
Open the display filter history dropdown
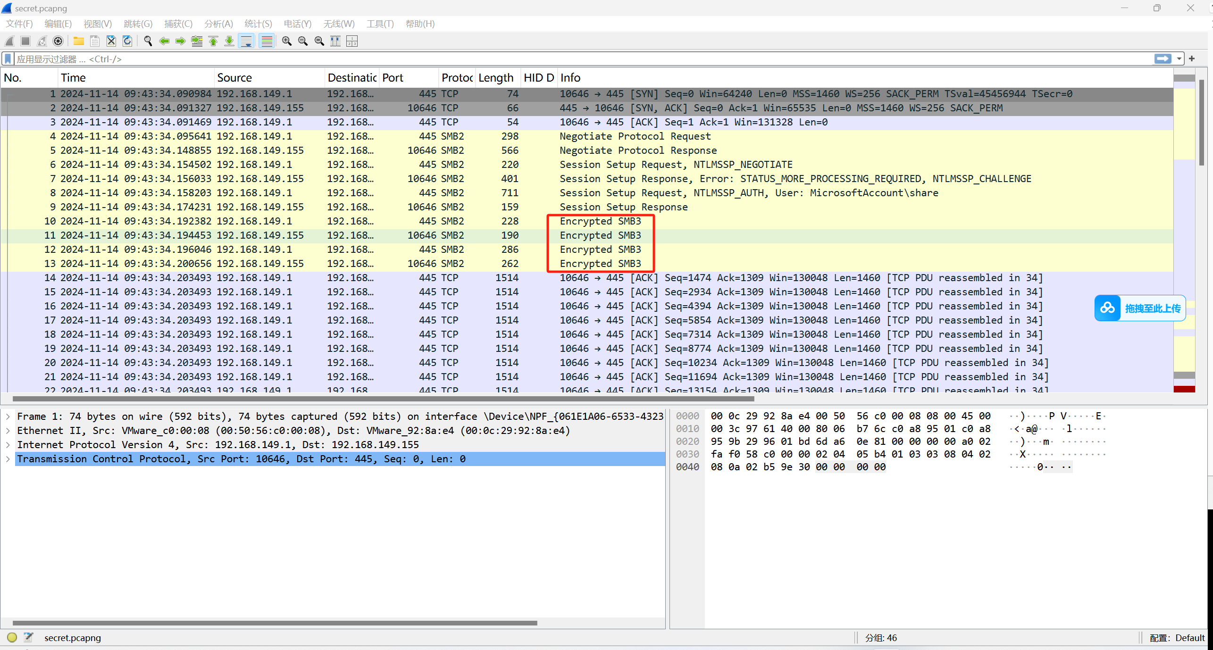tap(1179, 59)
